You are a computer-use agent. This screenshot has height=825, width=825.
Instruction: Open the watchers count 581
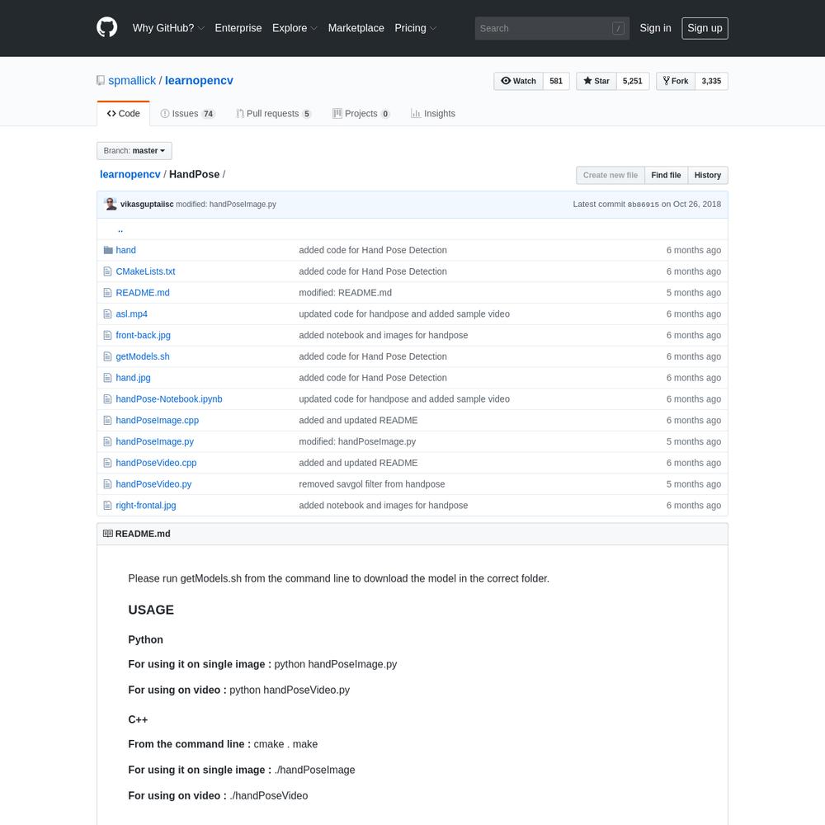(556, 81)
